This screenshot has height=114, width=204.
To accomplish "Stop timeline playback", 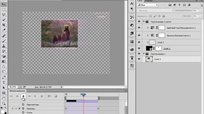I will pyautogui.click(x=23, y=96).
